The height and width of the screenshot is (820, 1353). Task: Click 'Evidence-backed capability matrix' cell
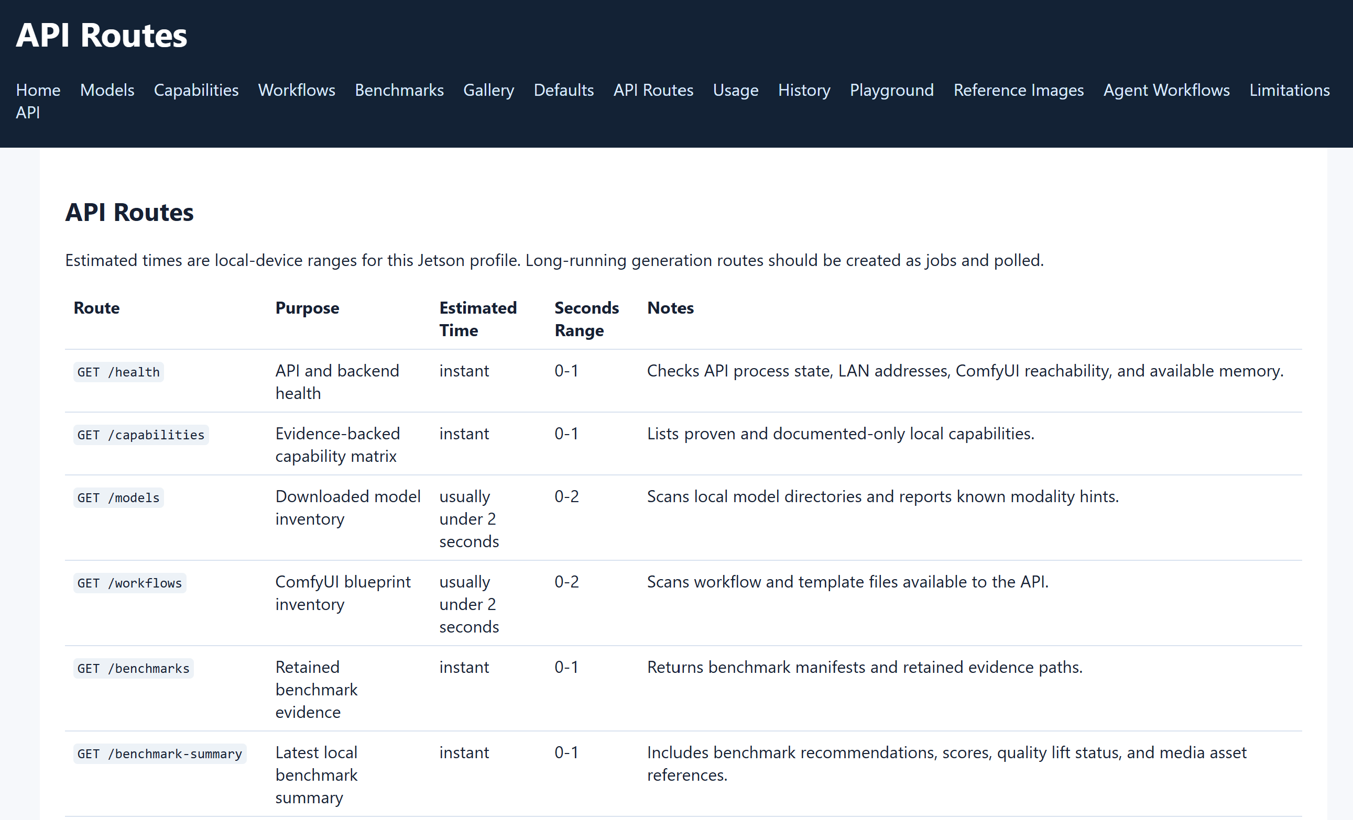pos(337,445)
